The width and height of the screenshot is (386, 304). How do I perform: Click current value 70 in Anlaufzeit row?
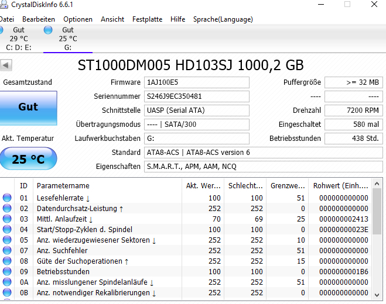pos(216,219)
